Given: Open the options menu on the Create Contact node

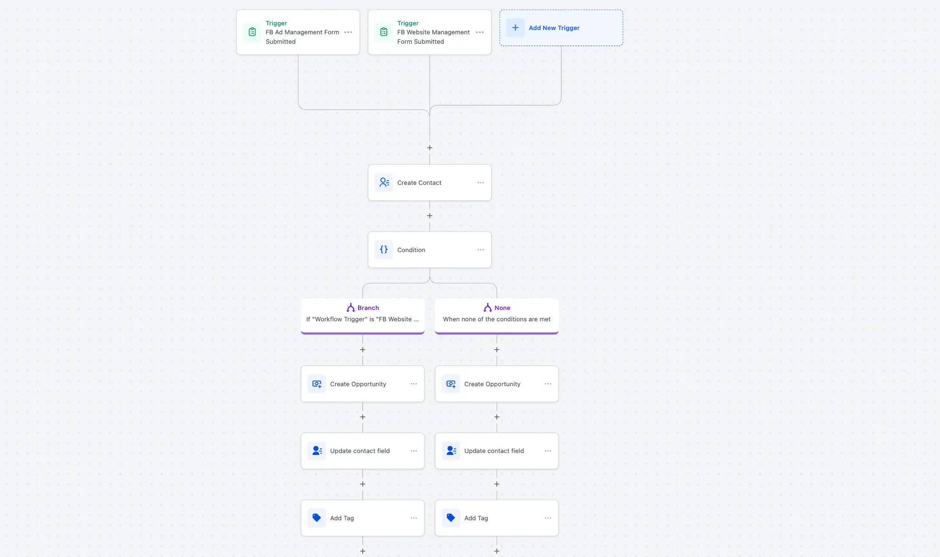Looking at the screenshot, I should coord(480,183).
